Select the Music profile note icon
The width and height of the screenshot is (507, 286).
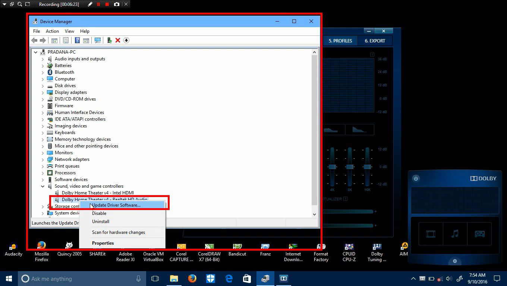click(455, 234)
